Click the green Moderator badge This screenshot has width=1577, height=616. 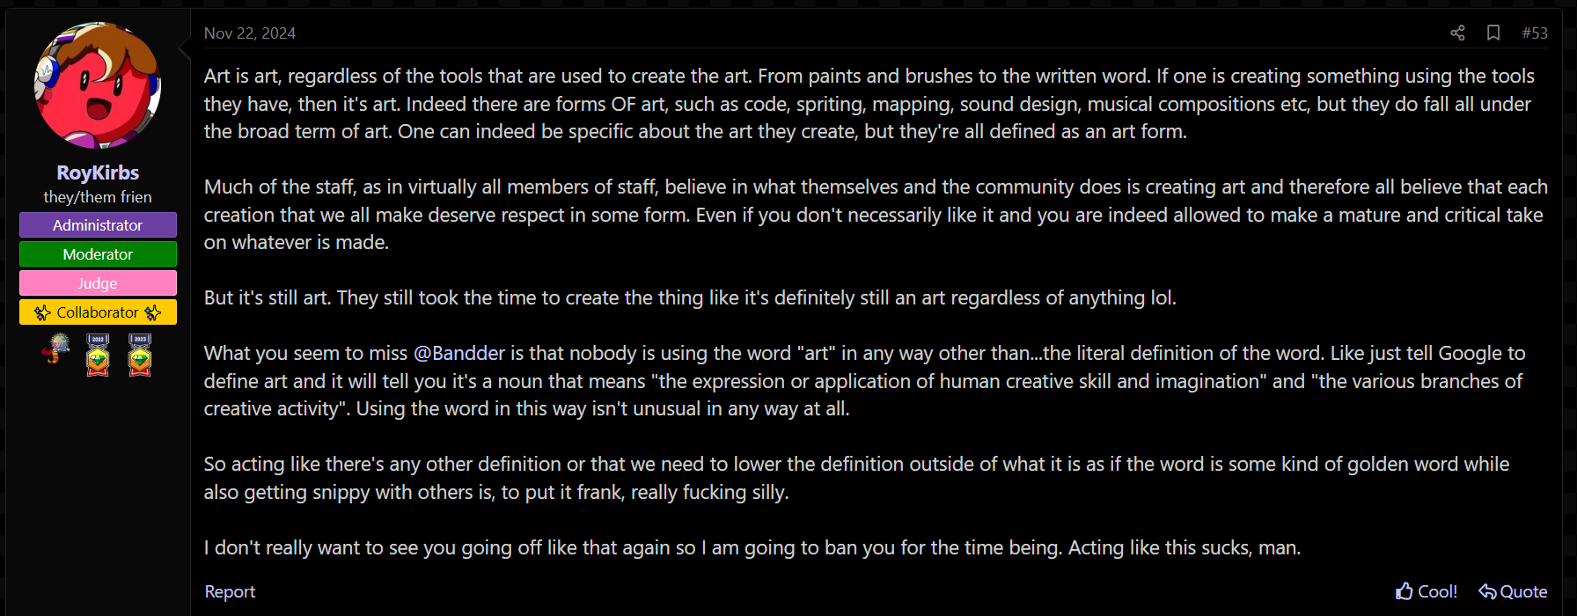(x=98, y=254)
